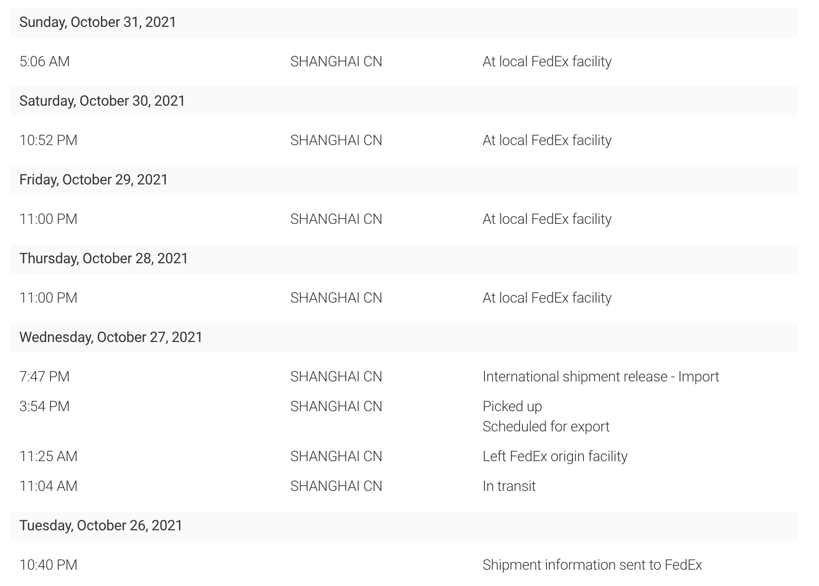Click International shipment release - Import status
Screen dimensions: 819x586
[x=600, y=377]
